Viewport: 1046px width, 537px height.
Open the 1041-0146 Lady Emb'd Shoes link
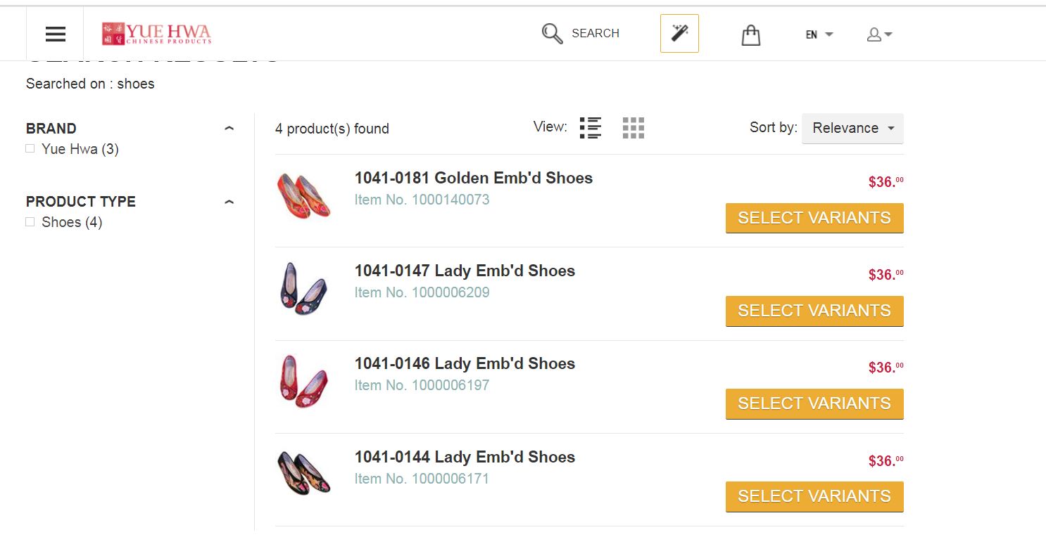[x=465, y=363]
